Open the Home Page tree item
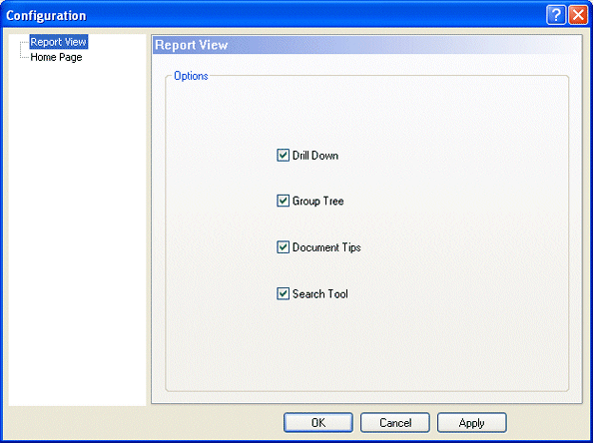Image resolution: width=593 pixels, height=443 pixels. tap(56, 57)
